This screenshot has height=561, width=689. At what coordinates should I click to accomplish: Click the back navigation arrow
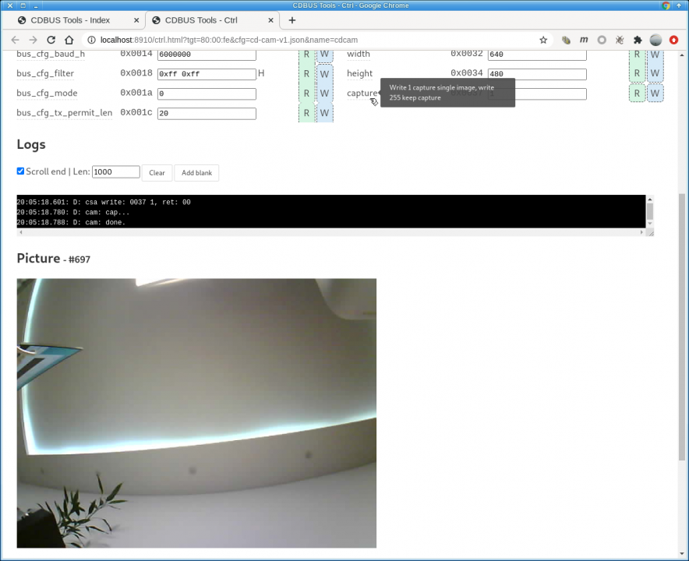point(15,40)
